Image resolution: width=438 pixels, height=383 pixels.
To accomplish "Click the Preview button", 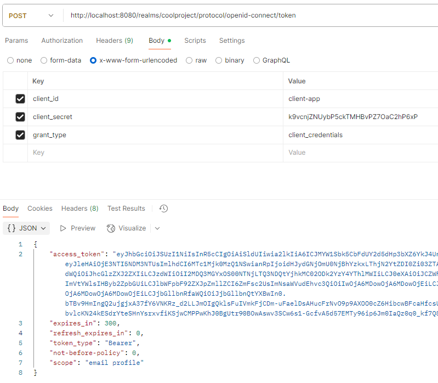I will 78,228.
